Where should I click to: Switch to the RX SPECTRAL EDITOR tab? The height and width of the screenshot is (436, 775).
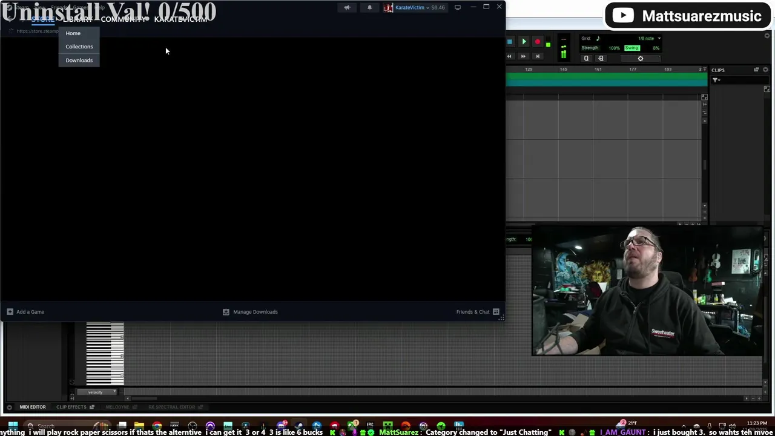171,407
